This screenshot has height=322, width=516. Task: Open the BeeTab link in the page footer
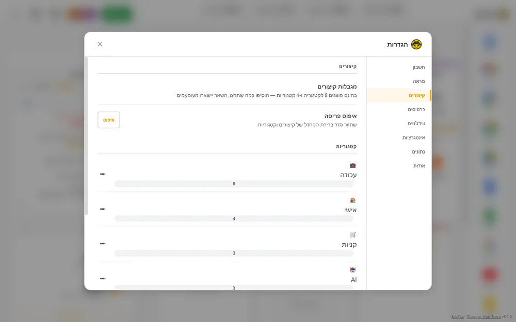click(457, 317)
